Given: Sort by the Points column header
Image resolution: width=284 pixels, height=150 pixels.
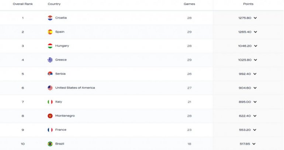Looking at the screenshot, I should click(x=248, y=4).
